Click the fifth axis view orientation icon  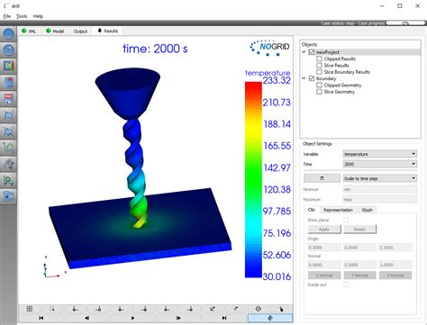pyautogui.click(x=167, y=309)
